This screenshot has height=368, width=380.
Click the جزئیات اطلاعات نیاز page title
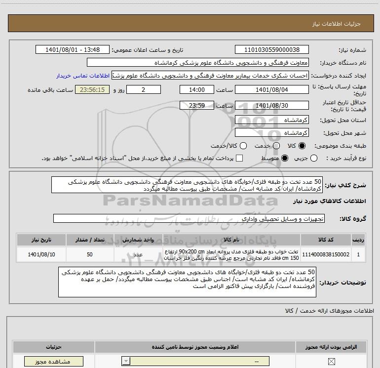point(337,24)
